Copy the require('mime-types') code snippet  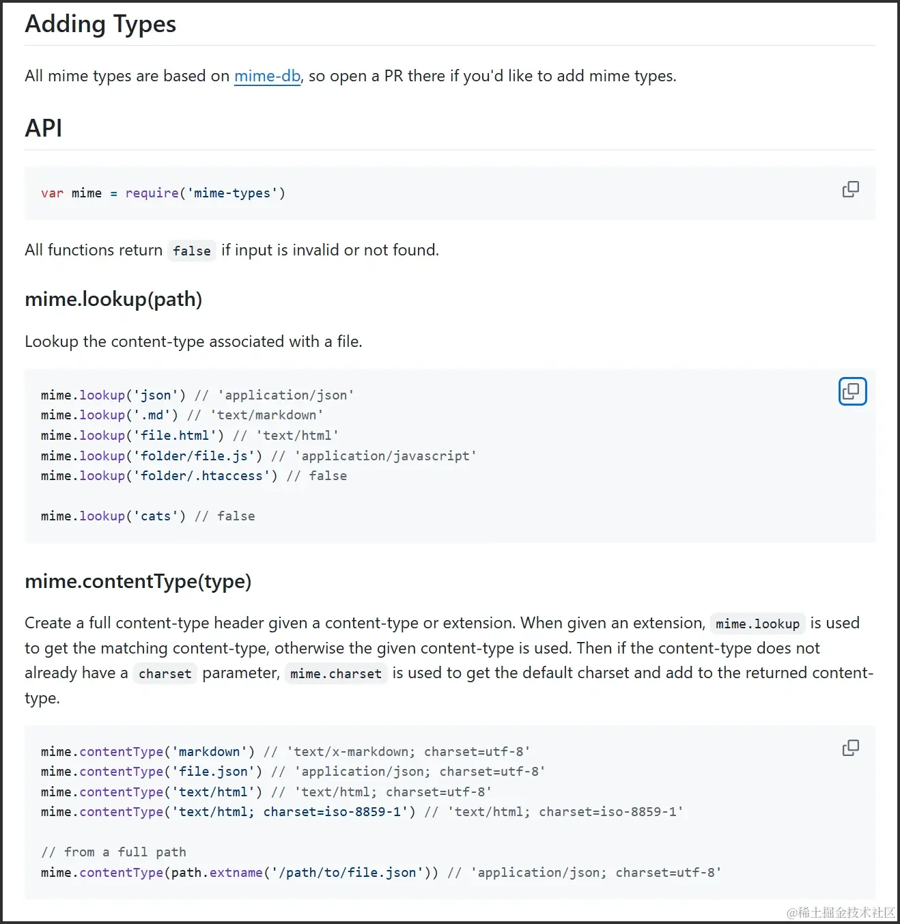click(x=850, y=189)
